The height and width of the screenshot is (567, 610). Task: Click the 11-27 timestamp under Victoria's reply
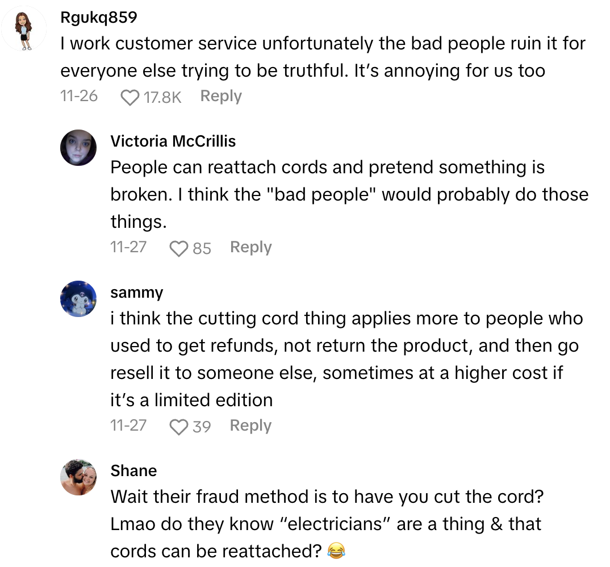click(x=128, y=248)
